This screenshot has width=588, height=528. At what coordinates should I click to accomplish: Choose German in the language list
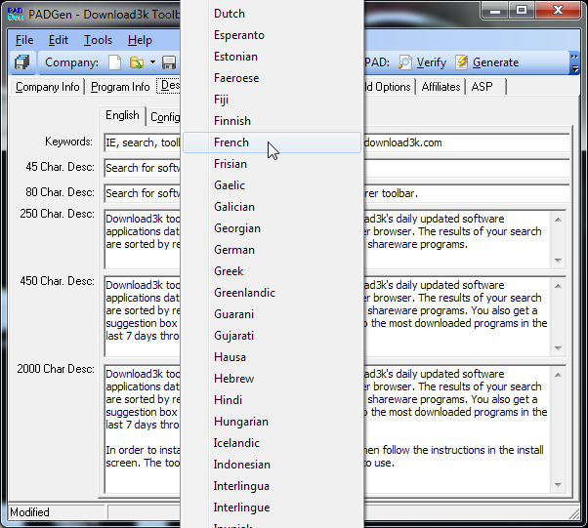pyautogui.click(x=234, y=250)
